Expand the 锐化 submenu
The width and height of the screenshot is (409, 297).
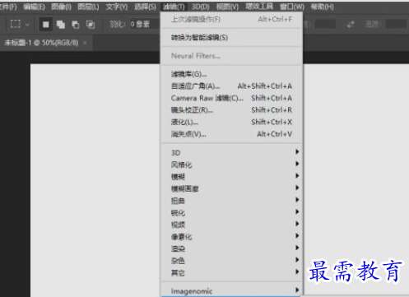click(x=231, y=212)
